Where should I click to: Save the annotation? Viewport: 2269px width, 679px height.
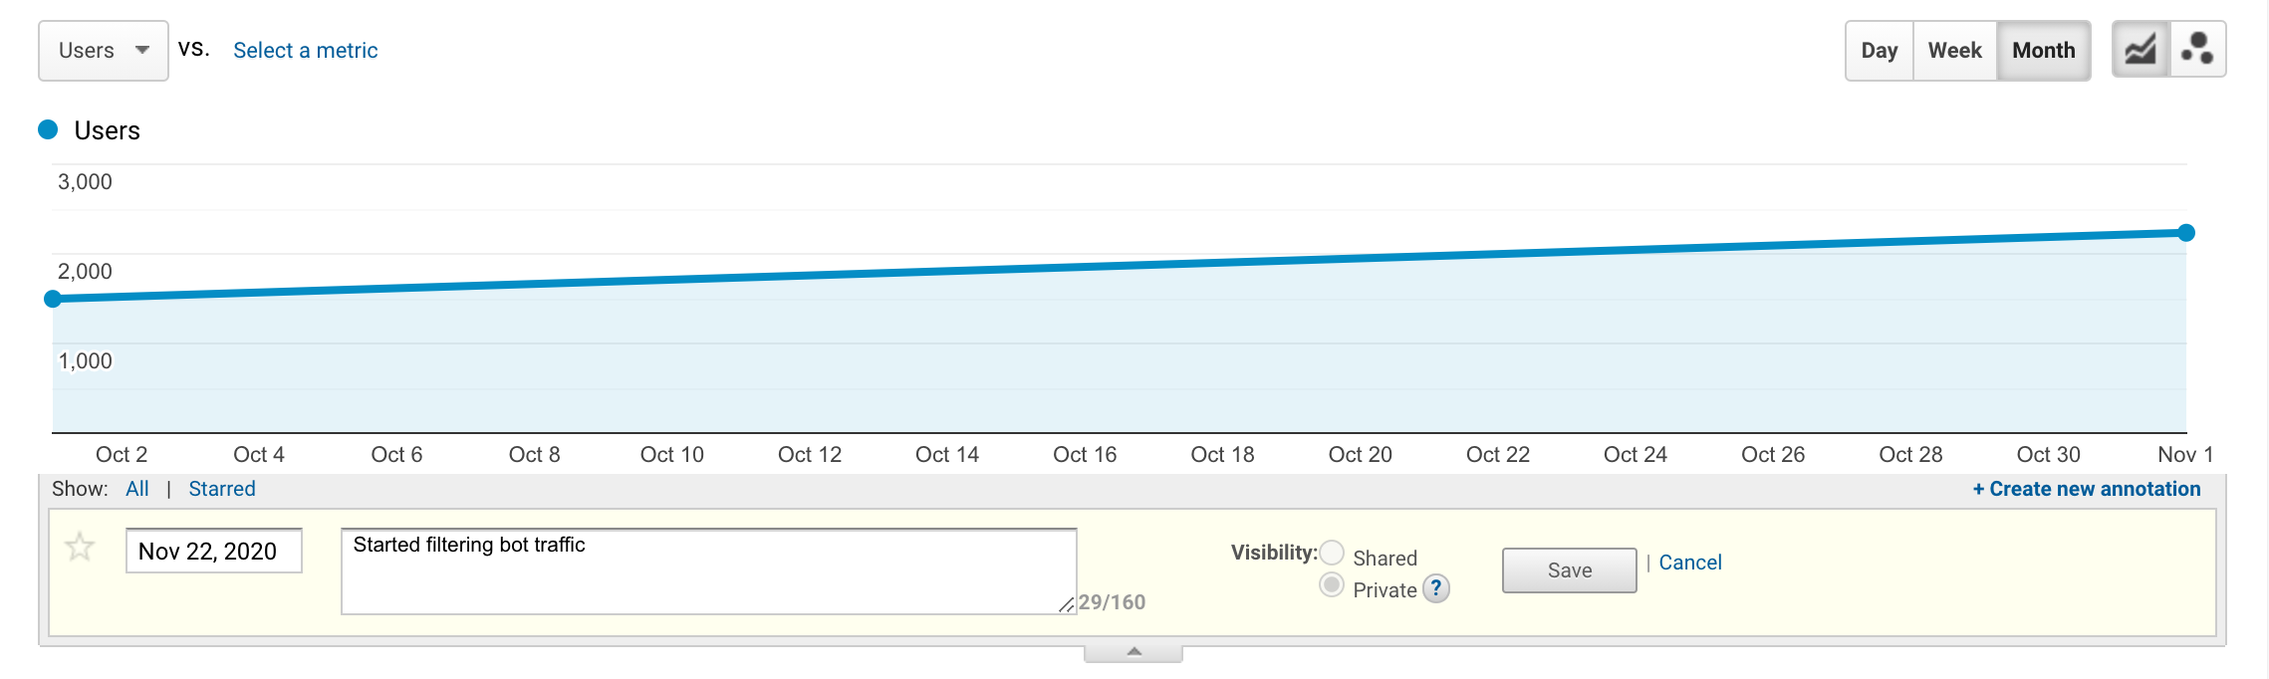pos(1568,569)
